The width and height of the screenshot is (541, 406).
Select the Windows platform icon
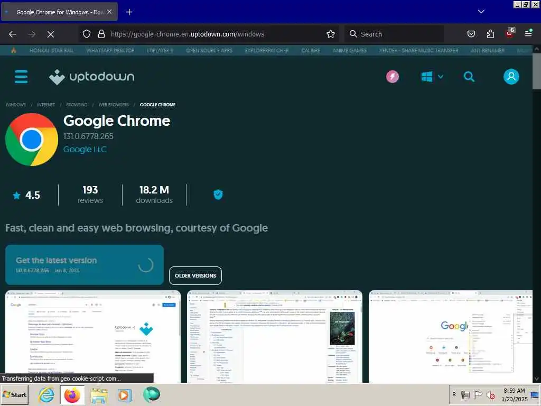(427, 77)
